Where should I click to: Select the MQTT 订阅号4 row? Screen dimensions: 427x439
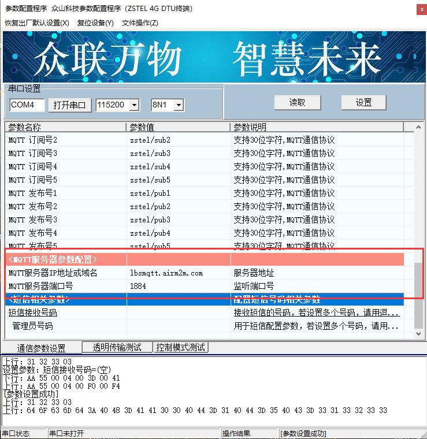tap(205, 166)
